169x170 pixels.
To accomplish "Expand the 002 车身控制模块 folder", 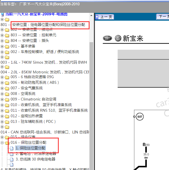I will [2, 52].
